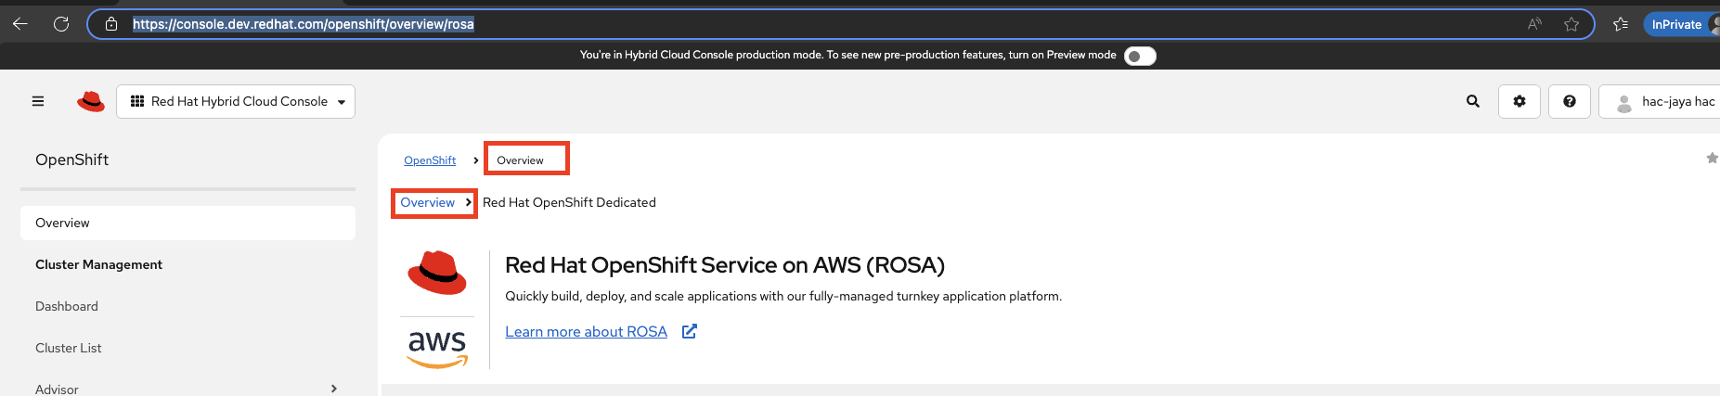Click the Red Hat fedora logo

[x=91, y=101]
